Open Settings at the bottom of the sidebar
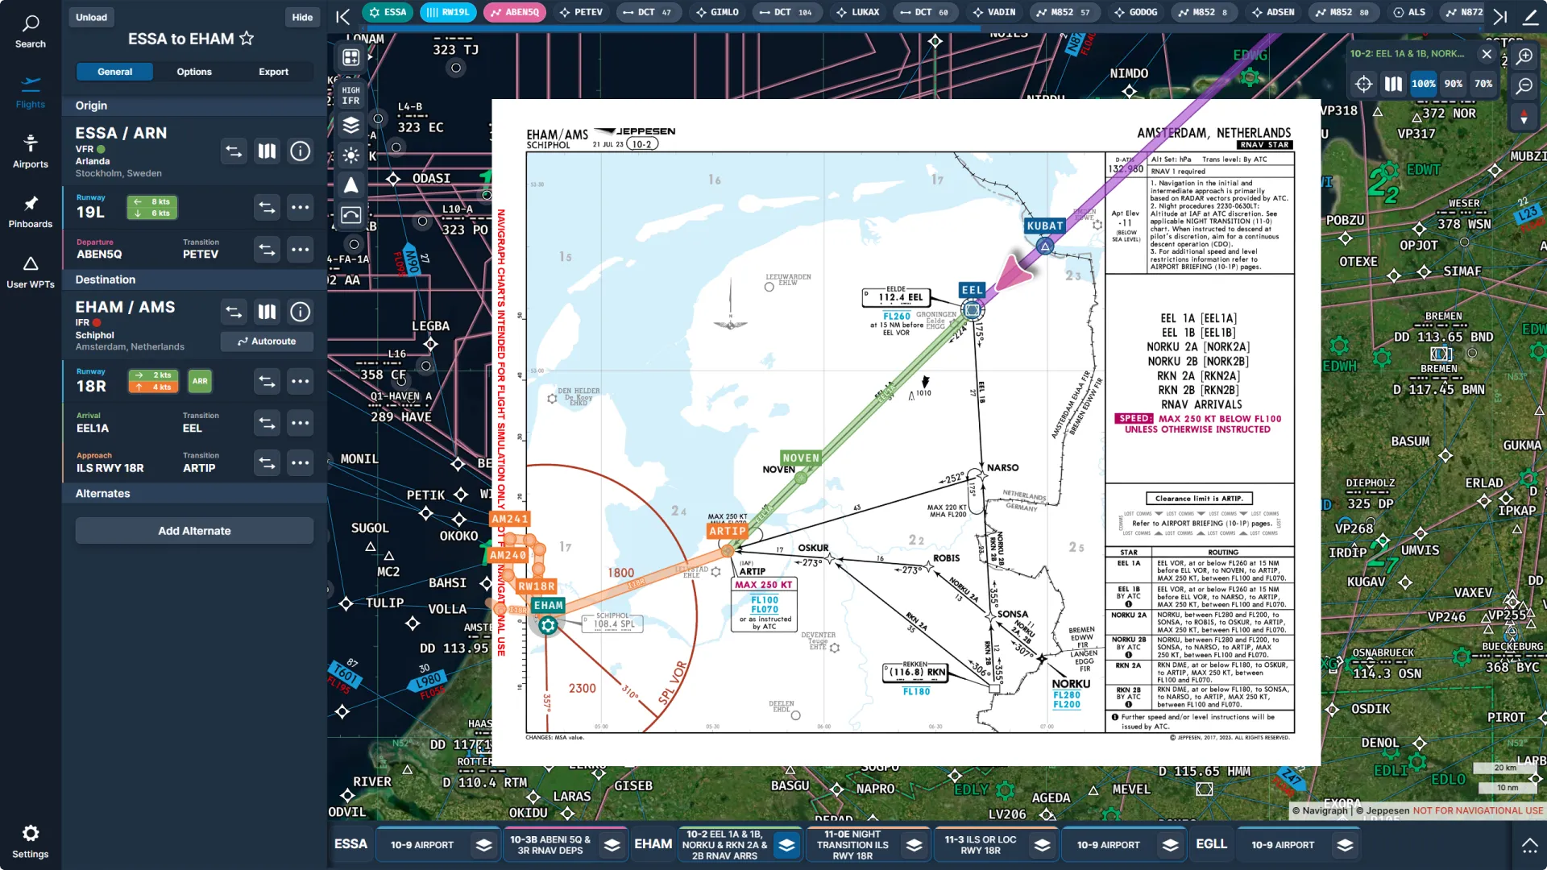The width and height of the screenshot is (1547, 870). [31, 842]
